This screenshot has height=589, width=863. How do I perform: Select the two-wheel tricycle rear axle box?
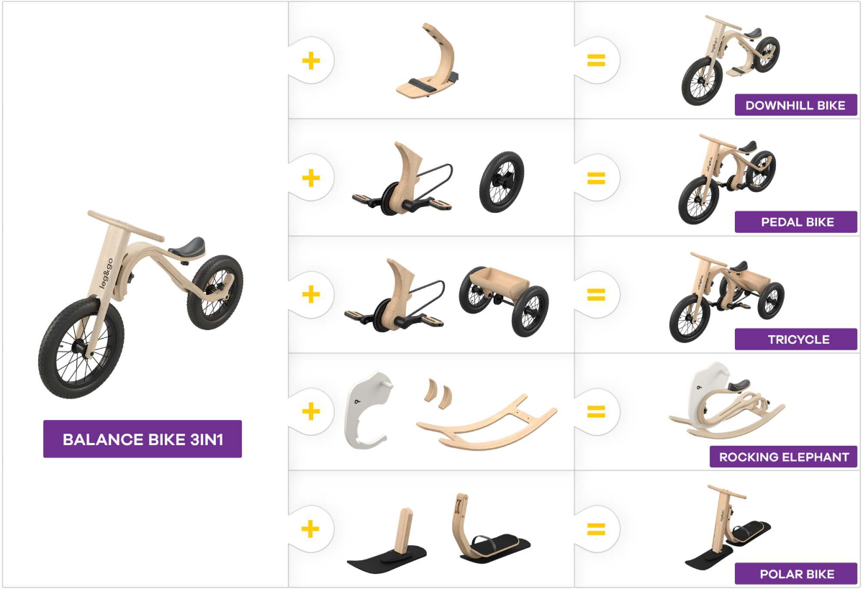[x=504, y=301]
